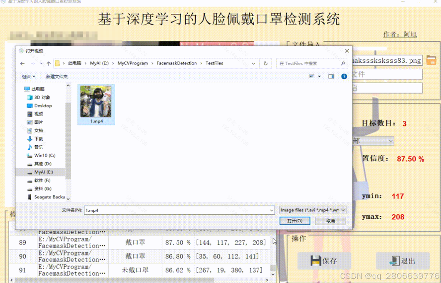Select the MyAI (E:) drive in sidebar
This screenshot has width=441, height=283.
43,172
